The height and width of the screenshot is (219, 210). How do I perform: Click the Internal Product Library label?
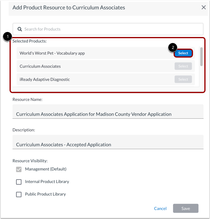point(47,181)
